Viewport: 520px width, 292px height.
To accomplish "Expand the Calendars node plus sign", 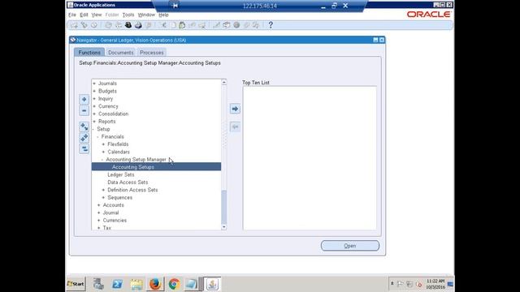I will [x=103, y=152].
